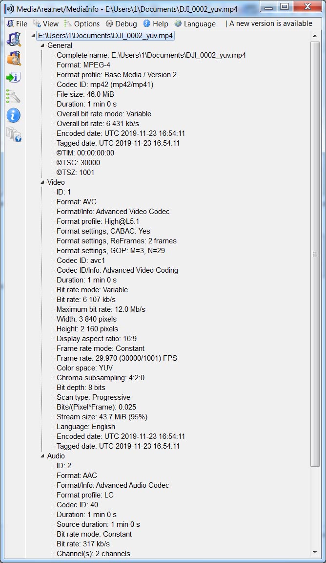This screenshot has width=326, height=563.
Task: Select the root DJI_0002_yuv.mp4 tree node
Action: (105, 36)
